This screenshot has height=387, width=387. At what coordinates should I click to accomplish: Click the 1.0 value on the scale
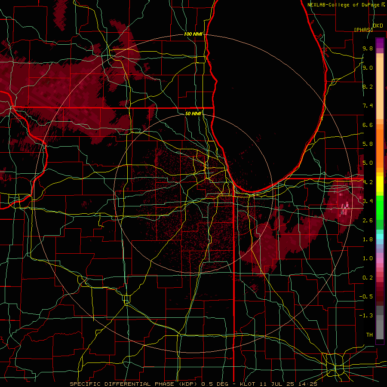coord(368,258)
